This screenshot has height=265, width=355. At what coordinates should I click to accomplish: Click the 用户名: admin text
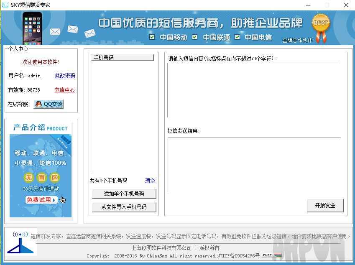coord(24,76)
